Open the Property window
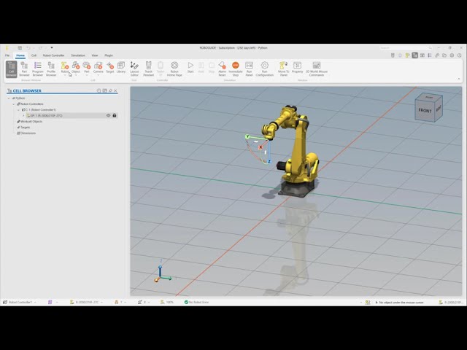This screenshot has height=350, width=467. coord(297,67)
